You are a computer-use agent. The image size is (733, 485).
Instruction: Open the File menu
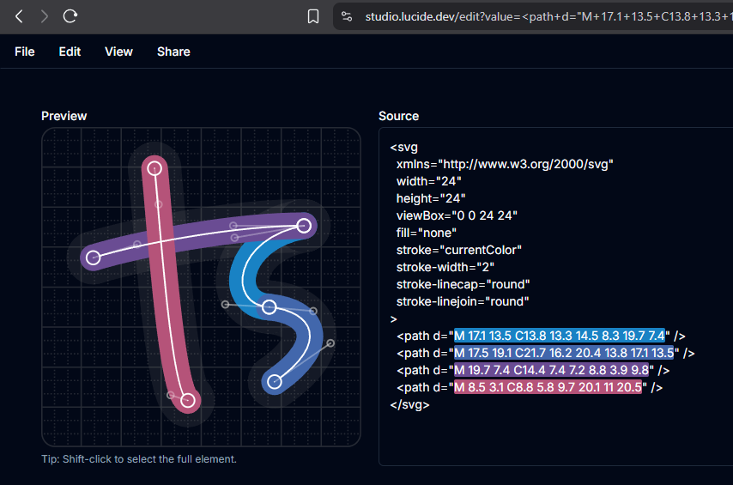(25, 52)
